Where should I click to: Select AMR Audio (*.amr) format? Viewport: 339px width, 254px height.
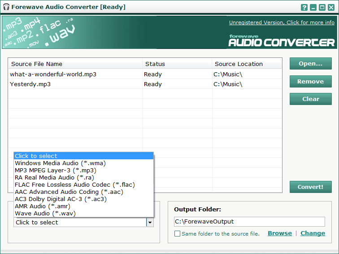click(83, 206)
